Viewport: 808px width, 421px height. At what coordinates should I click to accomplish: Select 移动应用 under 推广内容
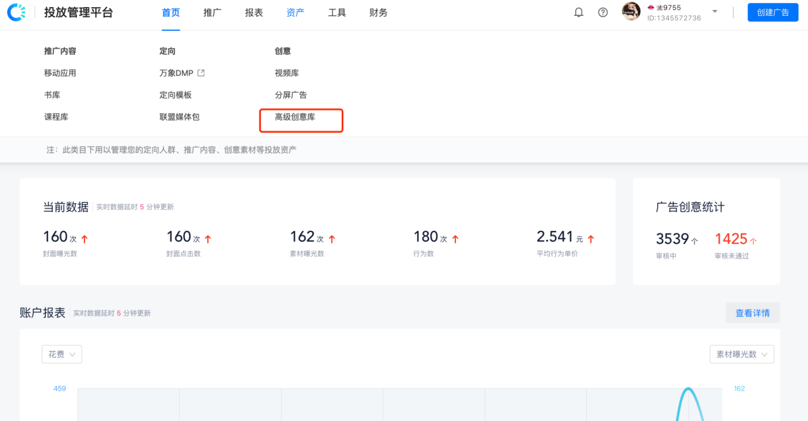click(60, 73)
